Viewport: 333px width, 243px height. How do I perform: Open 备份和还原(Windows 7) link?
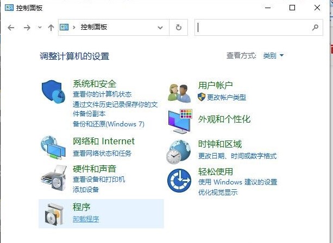click(x=109, y=124)
